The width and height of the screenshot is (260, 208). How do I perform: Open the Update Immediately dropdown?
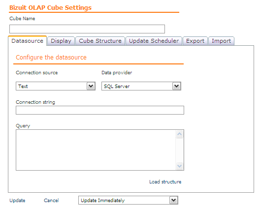coord(128,200)
